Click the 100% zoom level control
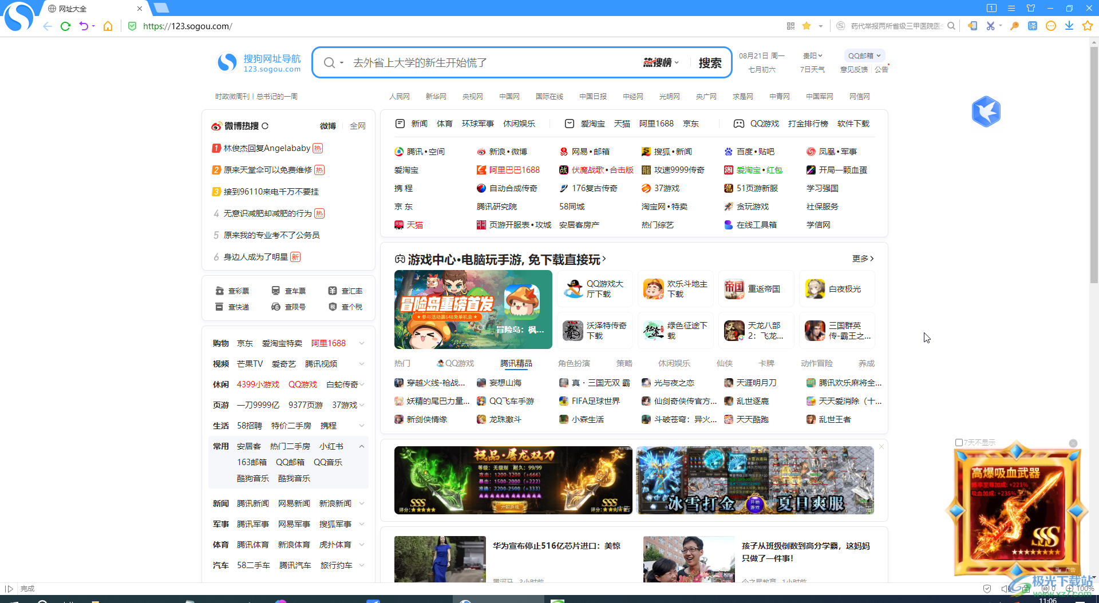This screenshot has width=1099, height=603. [1085, 589]
